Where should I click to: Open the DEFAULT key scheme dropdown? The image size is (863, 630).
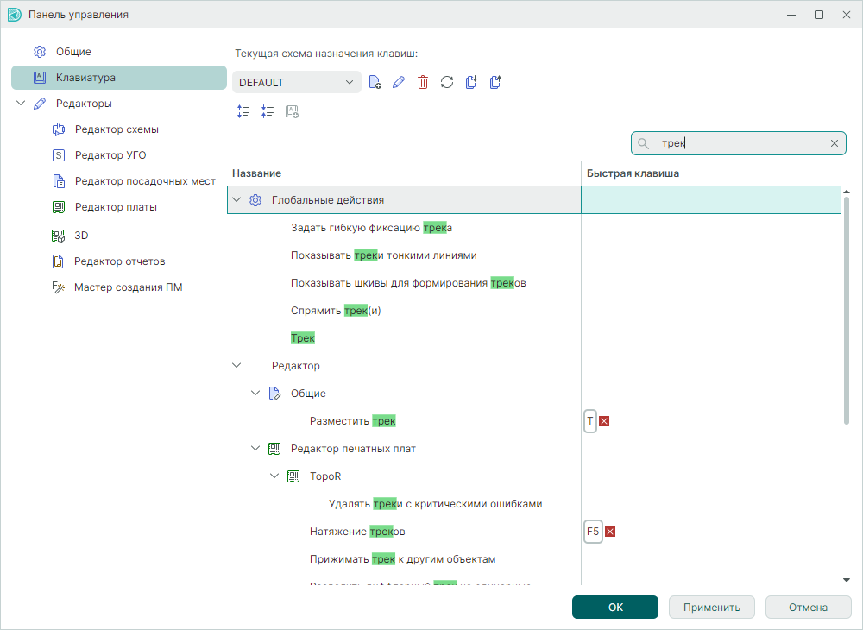click(296, 83)
